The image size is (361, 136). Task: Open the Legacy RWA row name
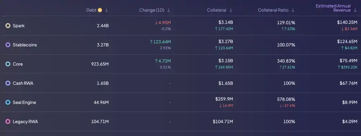pos(25,122)
